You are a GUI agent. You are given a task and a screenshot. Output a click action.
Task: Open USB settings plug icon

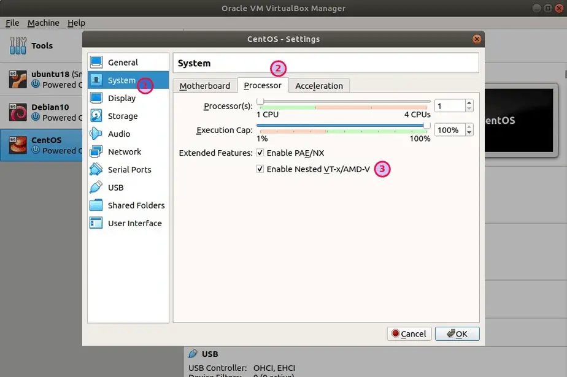96,187
